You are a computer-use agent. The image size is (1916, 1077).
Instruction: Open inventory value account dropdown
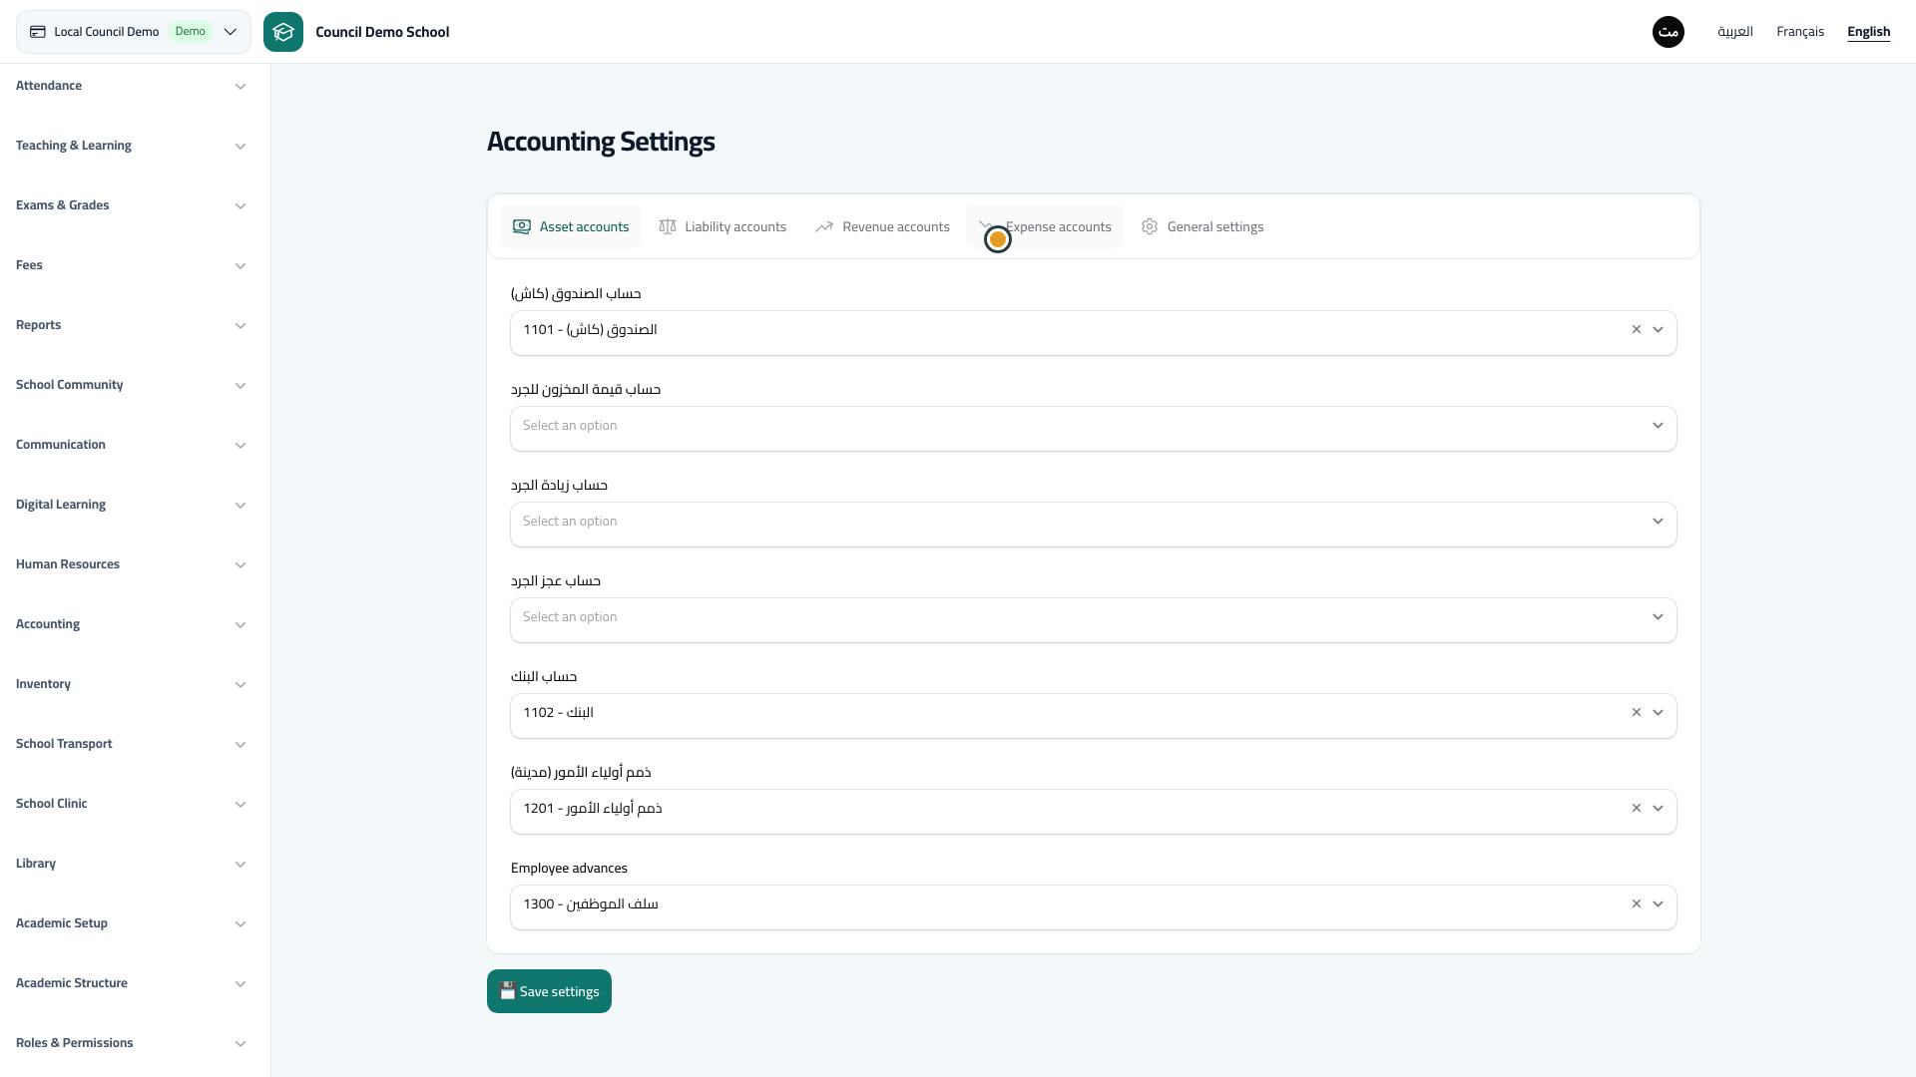pos(1094,429)
